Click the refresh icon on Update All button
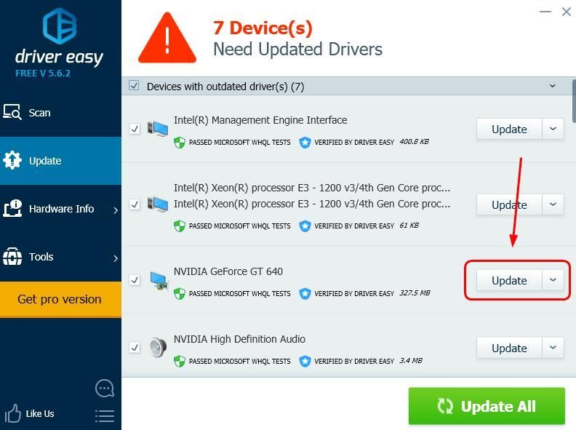 (445, 407)
